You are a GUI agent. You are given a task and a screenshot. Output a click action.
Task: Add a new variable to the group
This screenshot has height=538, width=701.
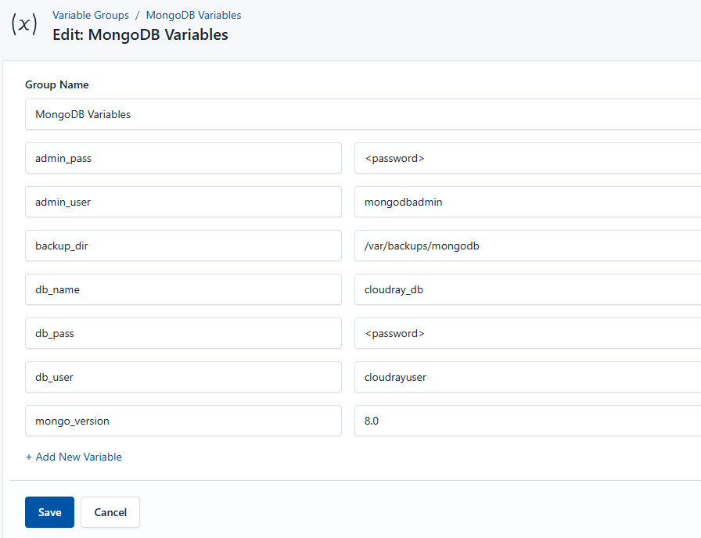(x=74, y=457)
